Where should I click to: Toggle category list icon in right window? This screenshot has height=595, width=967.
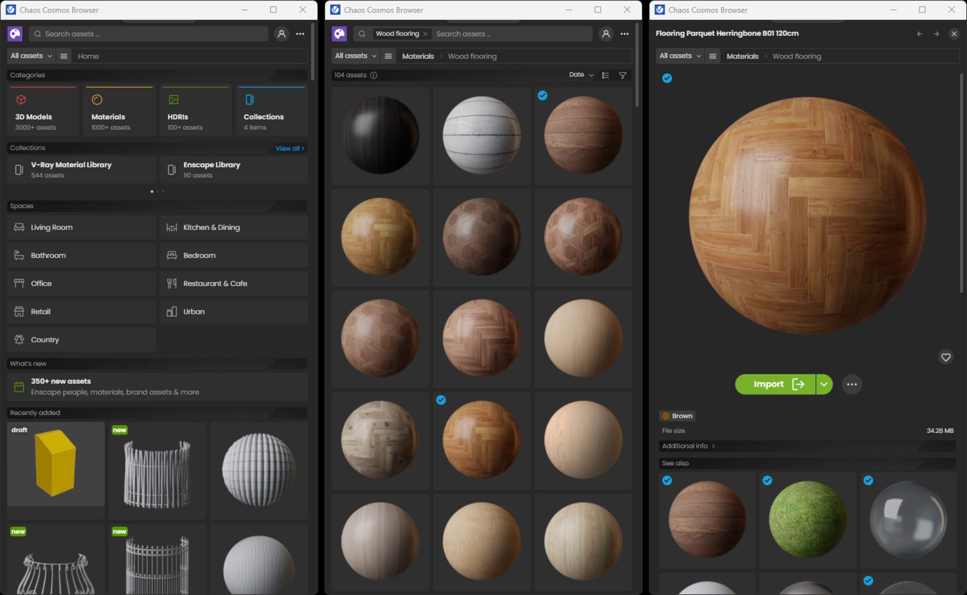(712, 56)
